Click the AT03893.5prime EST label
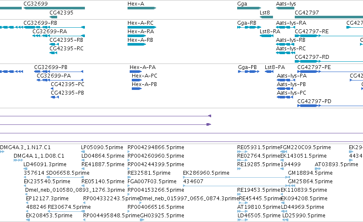 (337, 164)
